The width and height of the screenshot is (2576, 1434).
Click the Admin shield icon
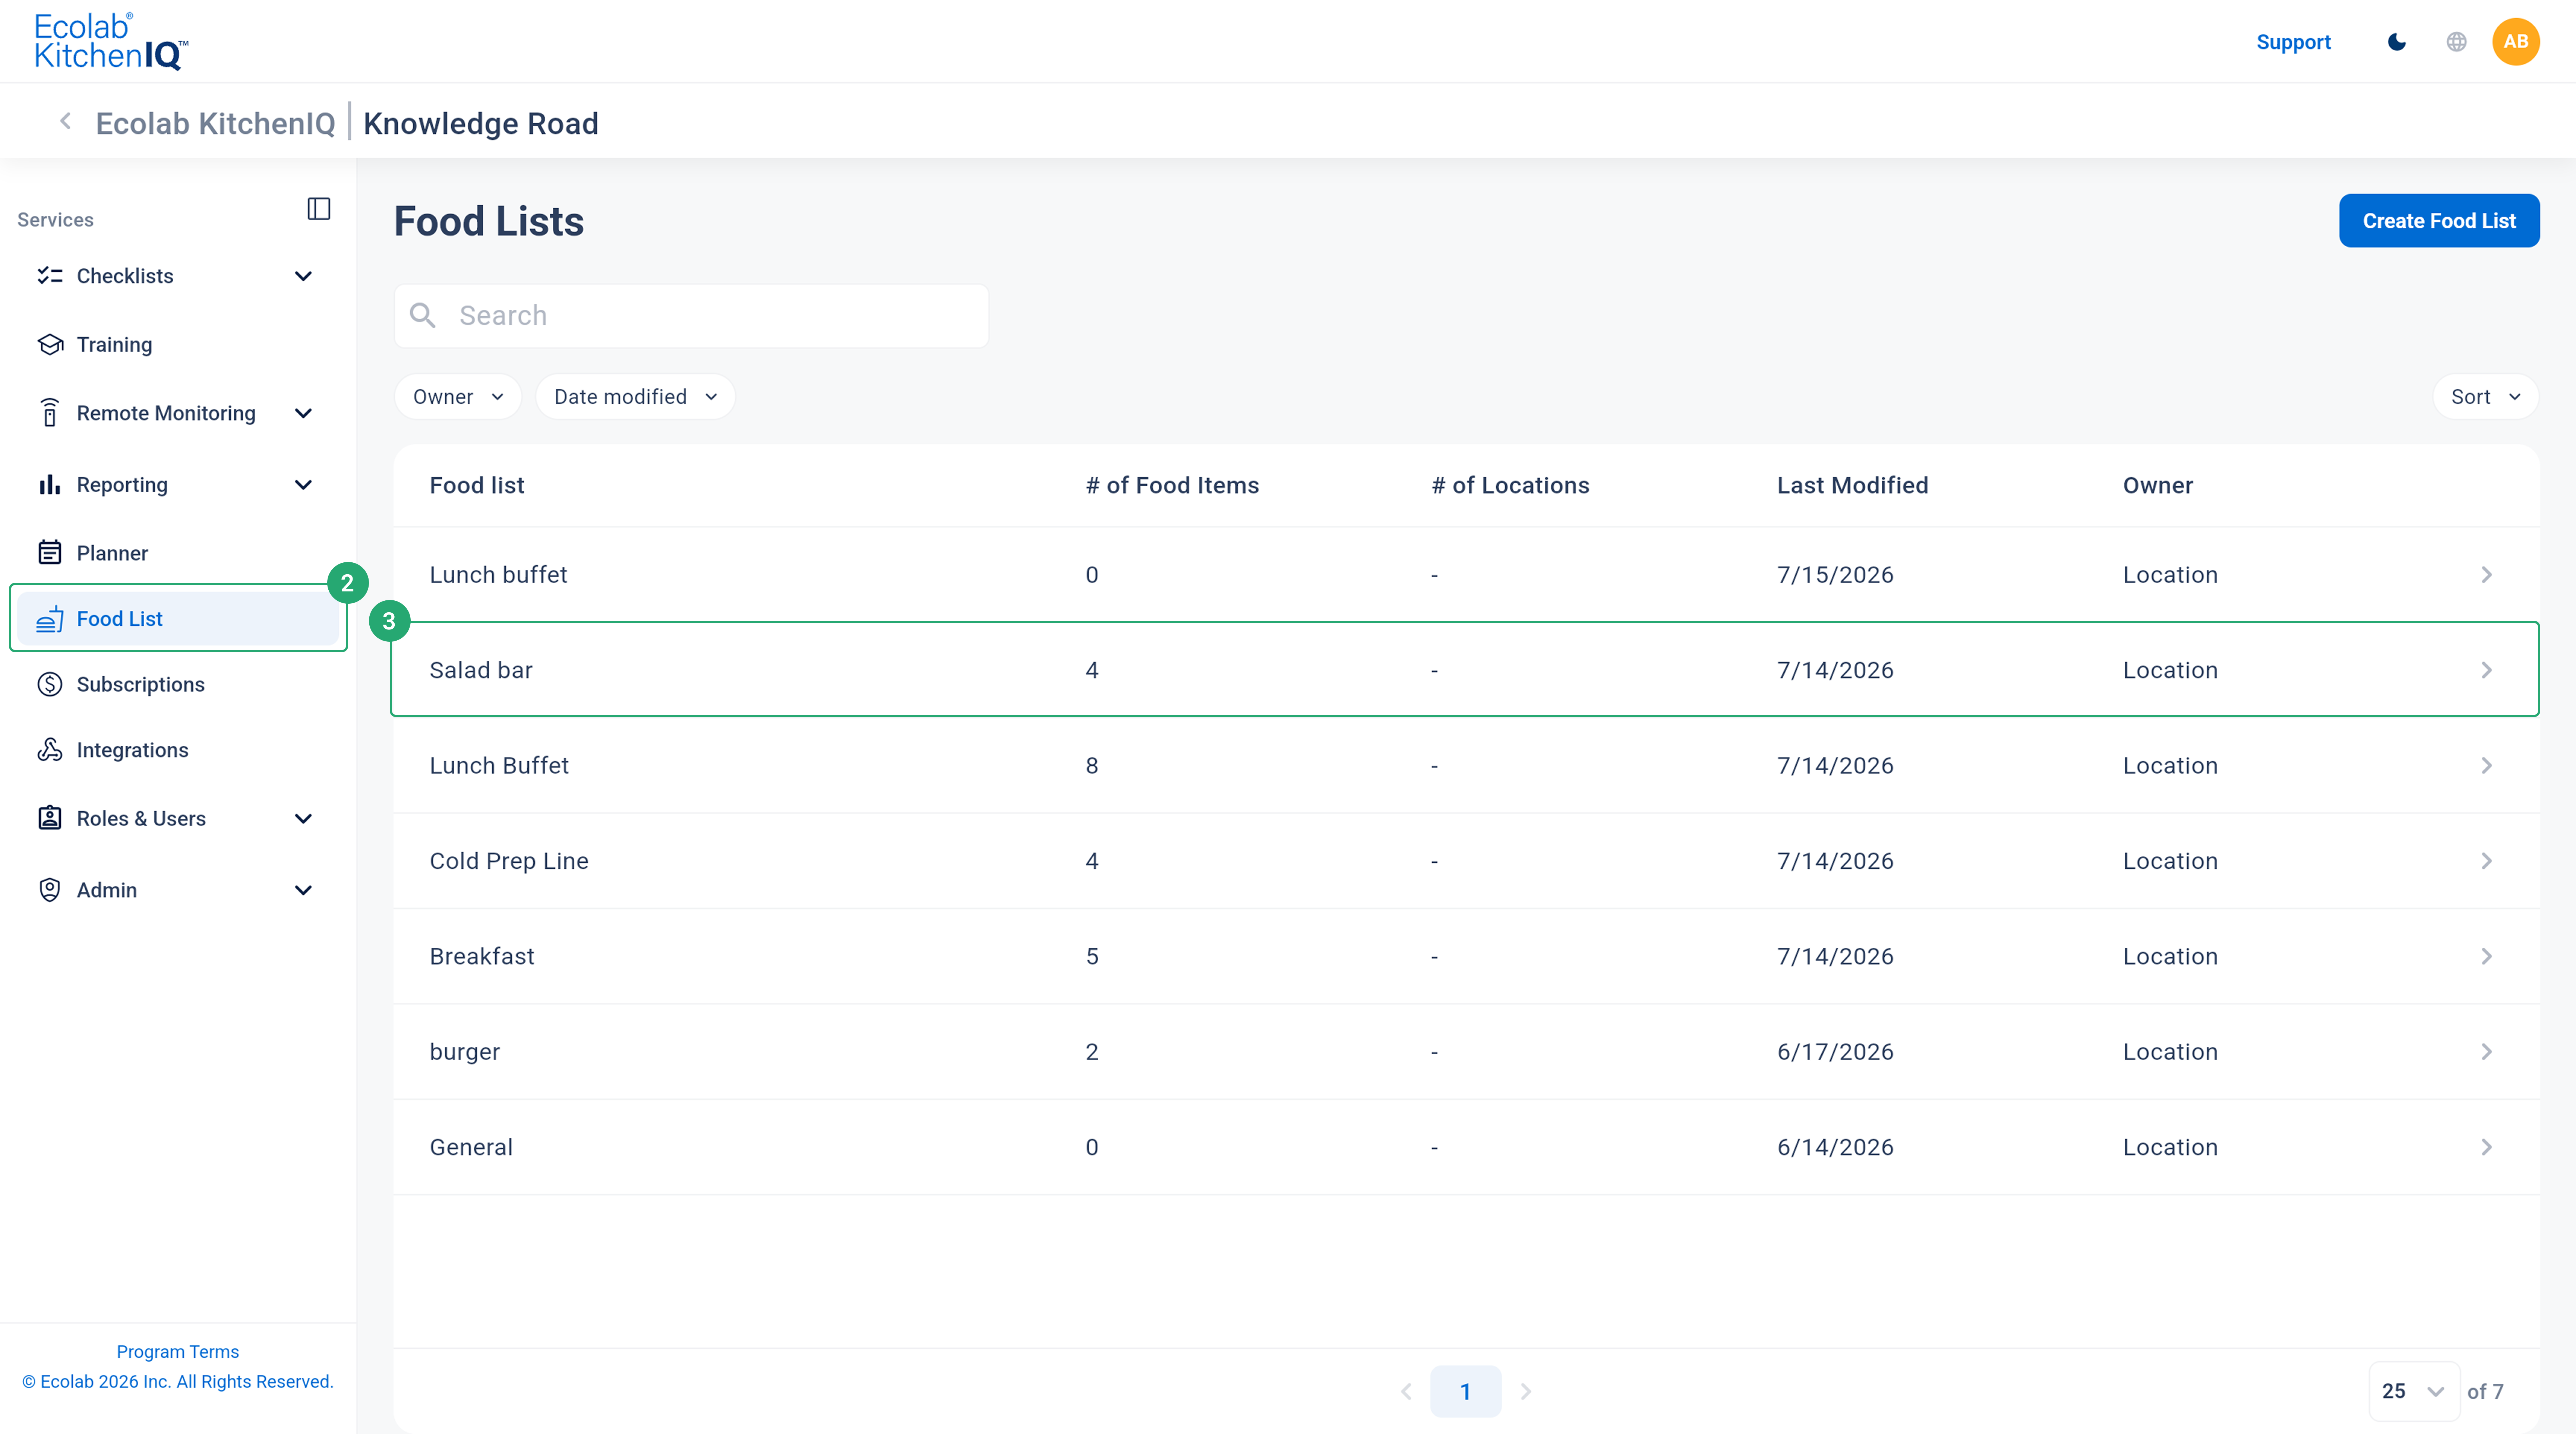click(50, 890)
